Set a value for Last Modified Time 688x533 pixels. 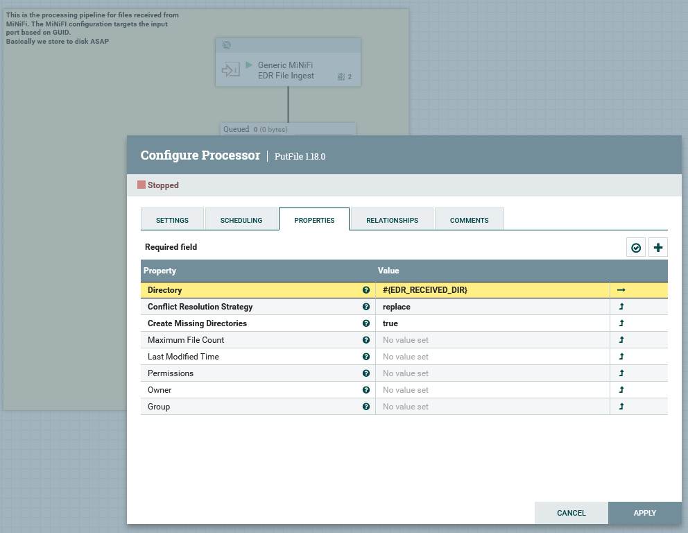(492, 357)
